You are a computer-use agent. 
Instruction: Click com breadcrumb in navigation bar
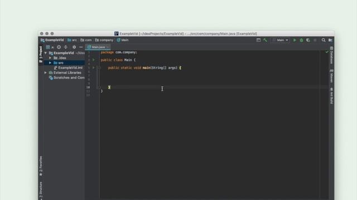coord(86,40)
